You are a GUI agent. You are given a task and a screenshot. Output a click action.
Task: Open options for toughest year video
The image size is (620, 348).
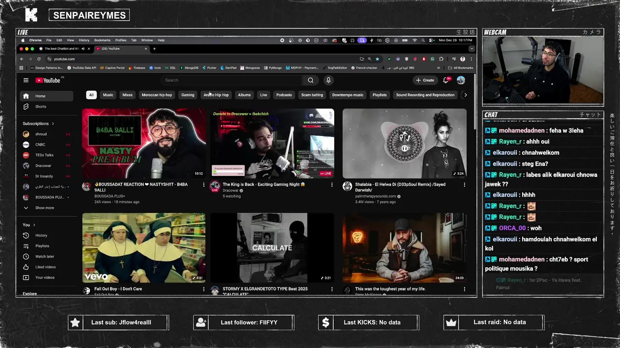[x=464, y=289]
